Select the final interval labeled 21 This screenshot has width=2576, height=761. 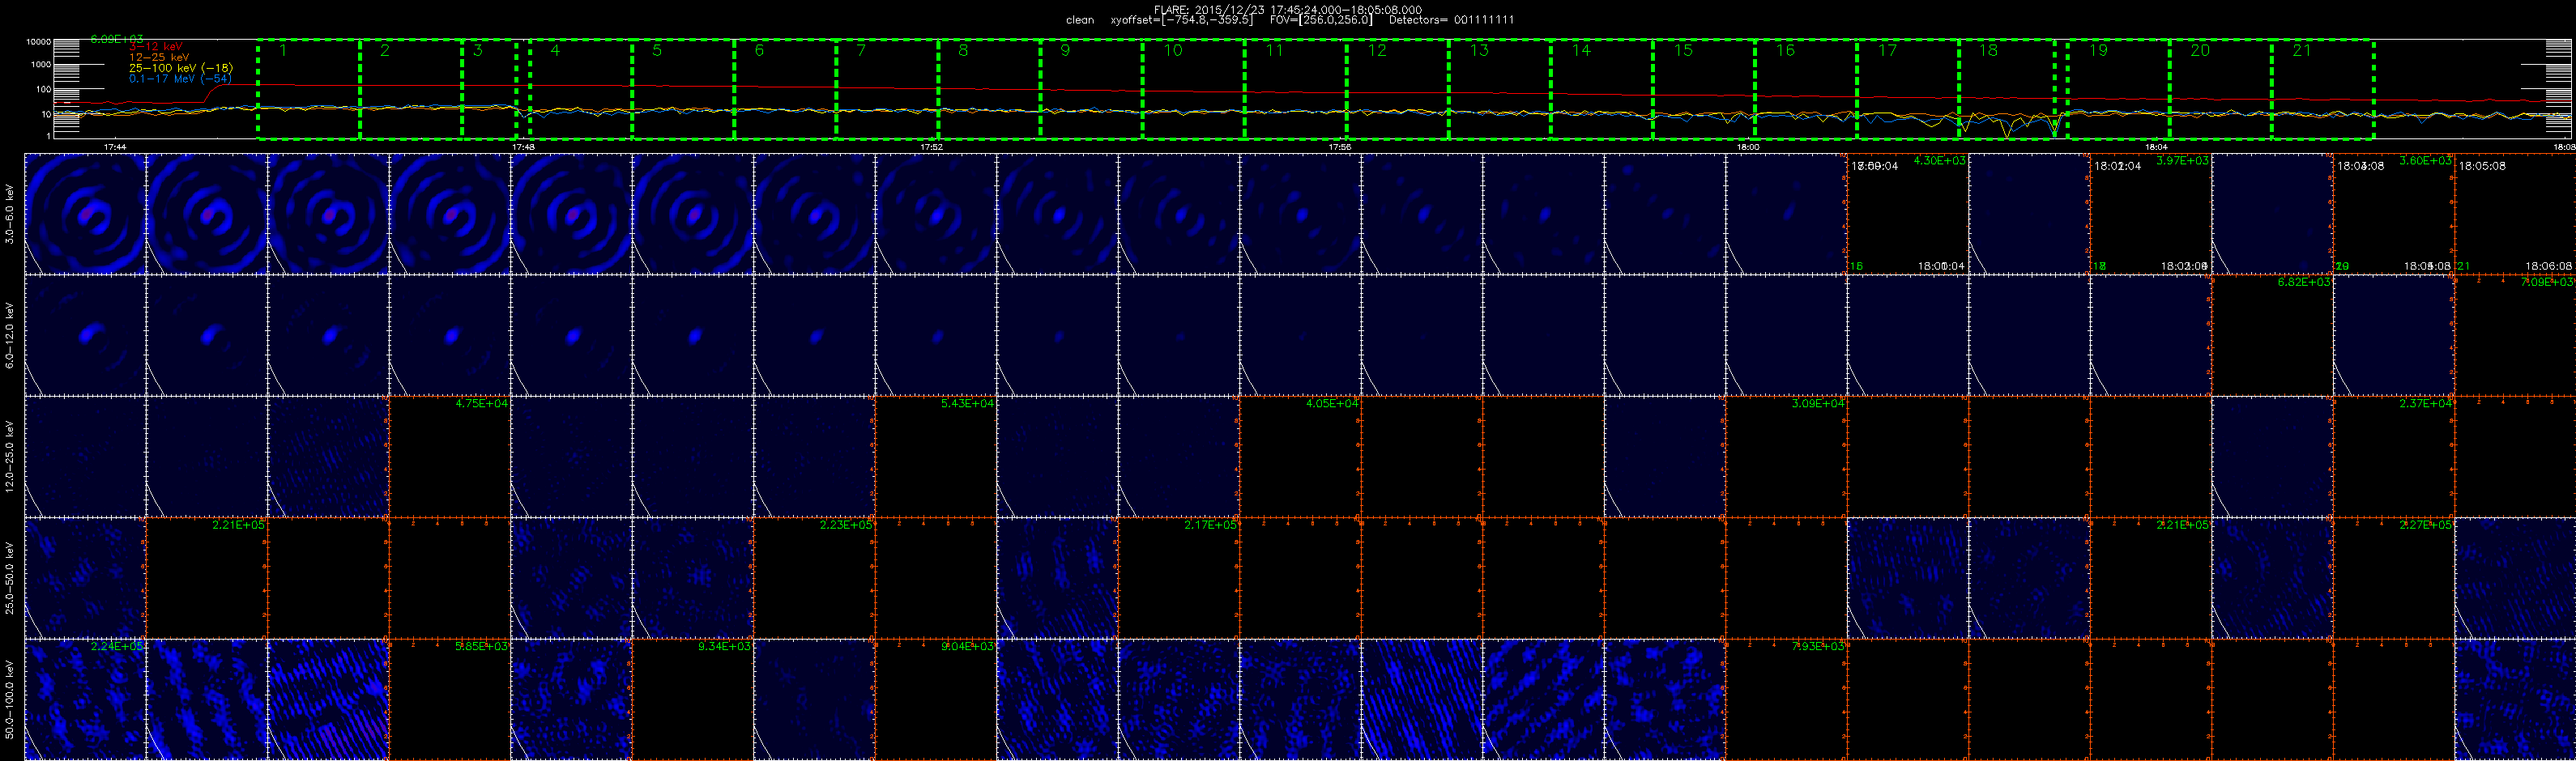click(x=2302, y=50)
